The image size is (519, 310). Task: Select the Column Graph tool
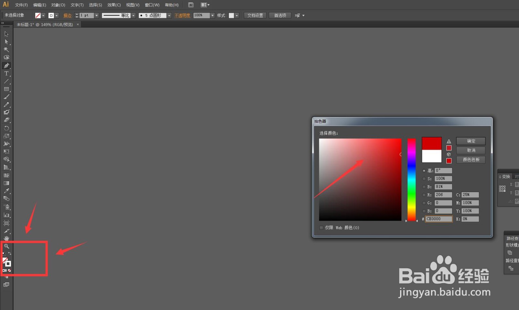click(x=6, y=215)
